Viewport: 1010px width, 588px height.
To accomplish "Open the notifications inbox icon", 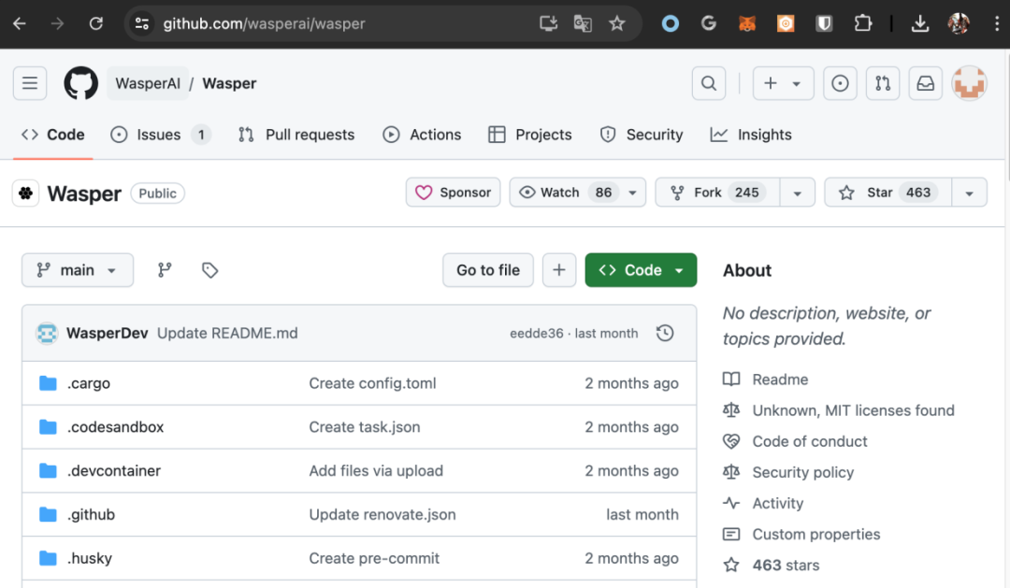I will [x=926, y=83].
